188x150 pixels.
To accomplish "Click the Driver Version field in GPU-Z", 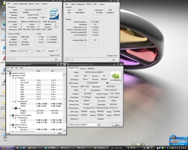I will click(100, 108).
